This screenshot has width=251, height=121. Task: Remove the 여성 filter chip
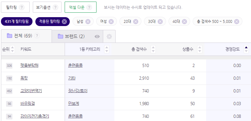tap(111, 22)
